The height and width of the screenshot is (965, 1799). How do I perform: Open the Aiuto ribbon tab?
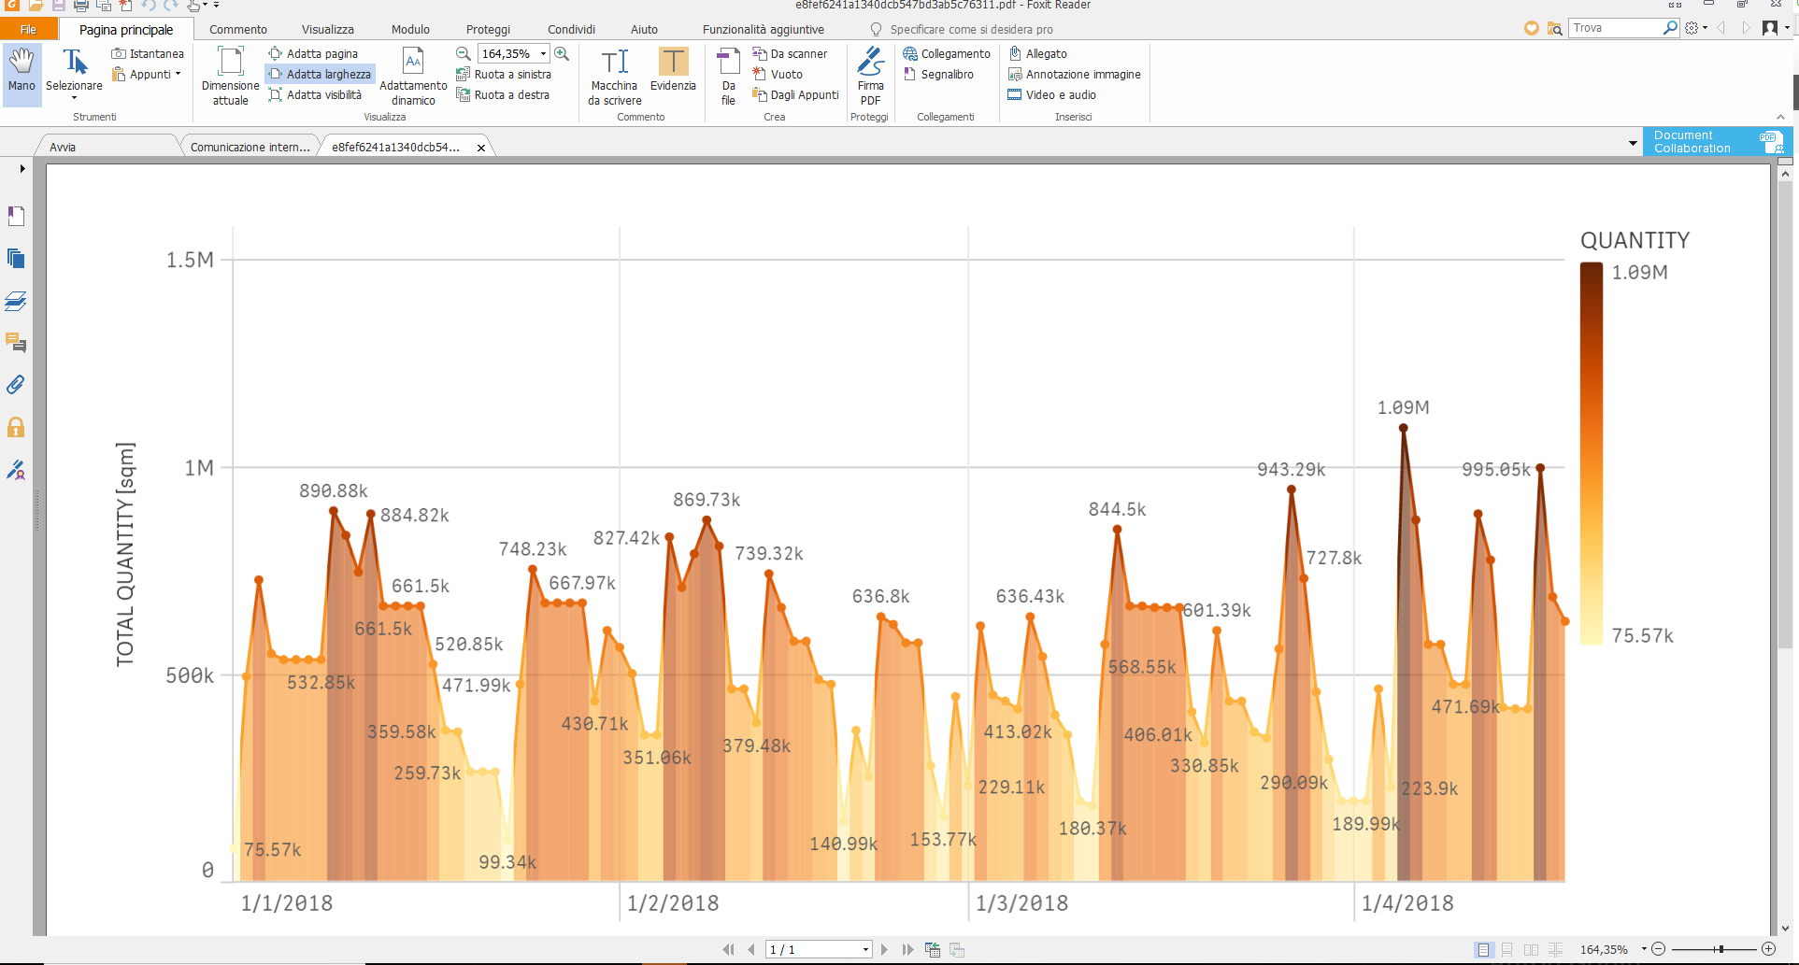pos(644,29)
